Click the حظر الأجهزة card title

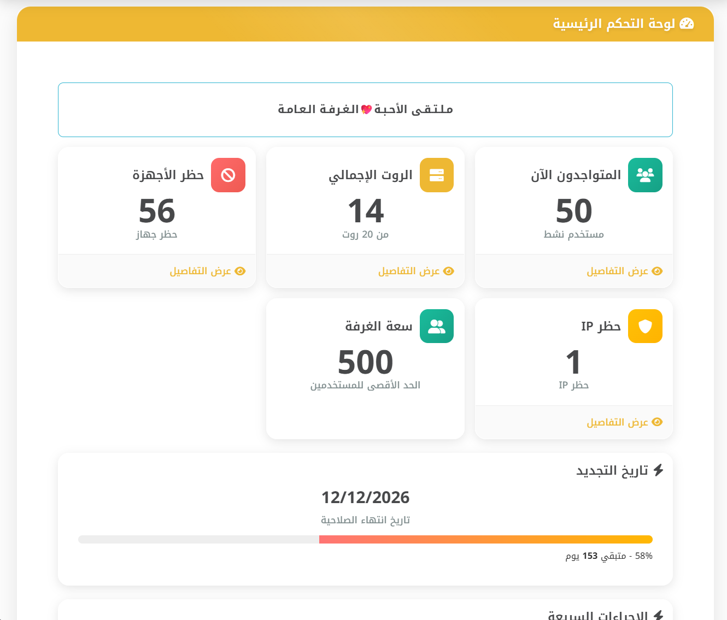coord(168,175)
